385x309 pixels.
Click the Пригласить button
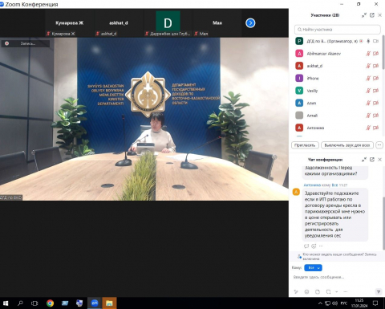(305, 145)
